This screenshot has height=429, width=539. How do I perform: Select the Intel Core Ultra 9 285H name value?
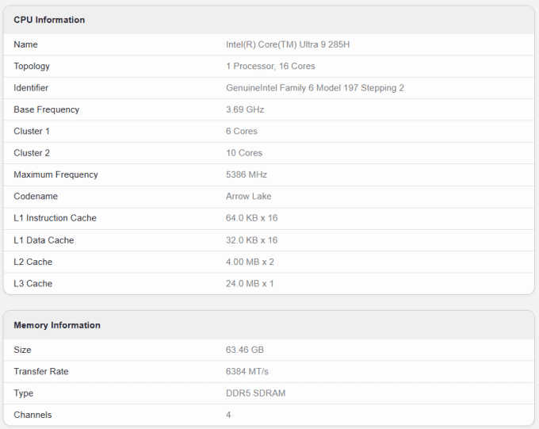pos(288,44)
